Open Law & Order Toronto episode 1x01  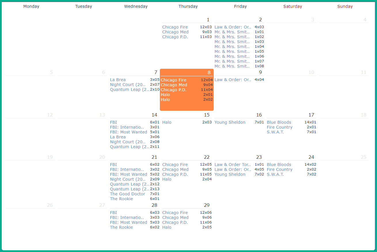[232, 165]
